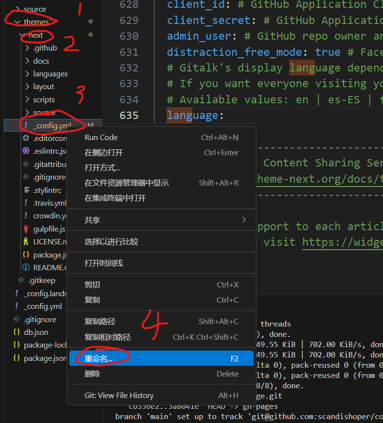The image size is (383, 423).
Task: Click the gear icon beside .editorconfig
Action: 26,138
